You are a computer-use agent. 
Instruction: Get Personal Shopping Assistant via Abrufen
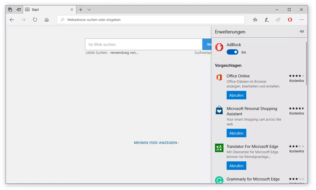pyautogui.click(x=236, y=133)
